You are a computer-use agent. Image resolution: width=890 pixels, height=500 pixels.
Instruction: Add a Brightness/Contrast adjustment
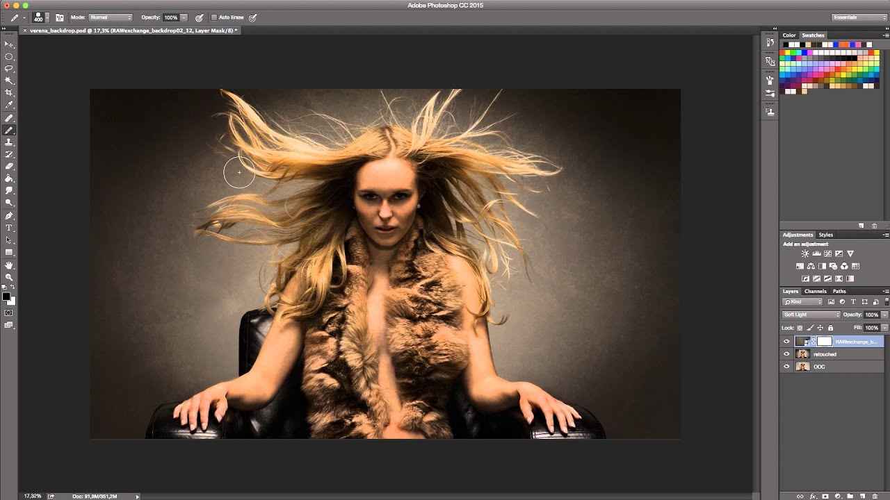click(805, 254)
